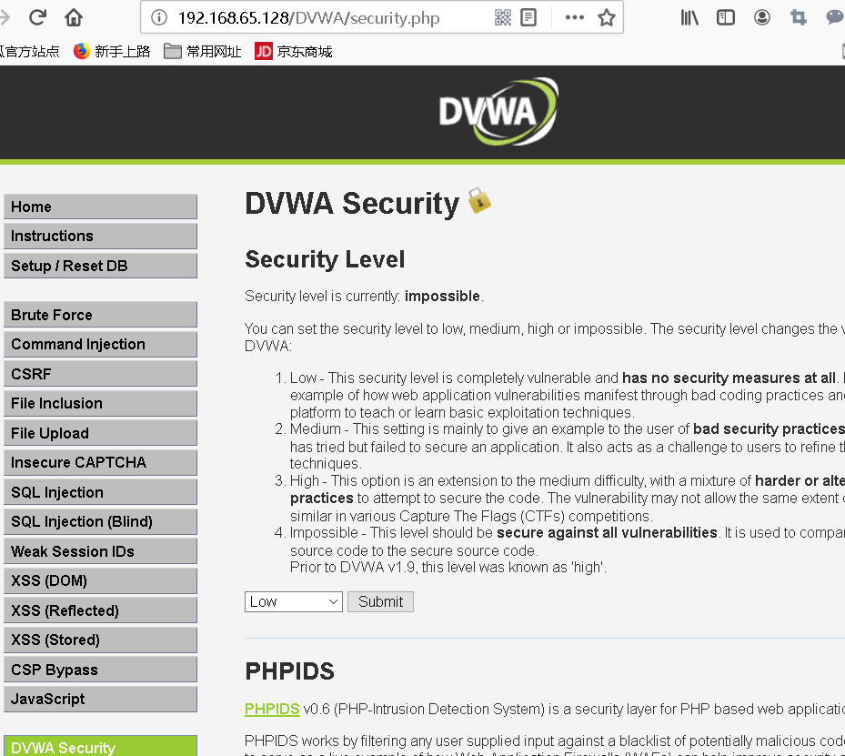
Task: Open XSS (Reflected) page
Action: pyautogui.click(x=100, y=610)
